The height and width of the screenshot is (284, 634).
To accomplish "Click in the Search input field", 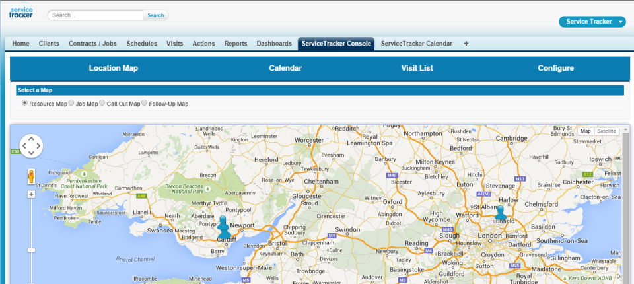I will point(95,15).
